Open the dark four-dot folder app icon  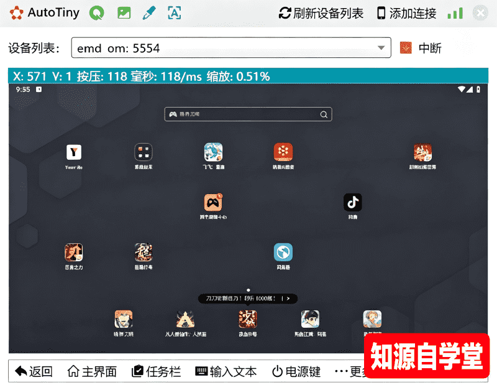point(144,152)
